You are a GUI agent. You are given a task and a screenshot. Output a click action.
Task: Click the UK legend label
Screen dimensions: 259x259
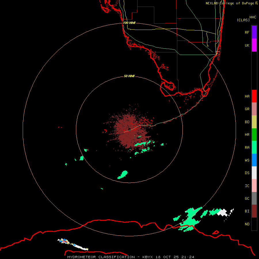[247, 45]
